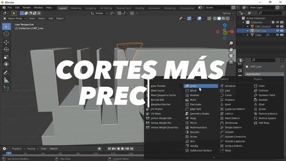
Task: Activate the Cursor tool
Action: coord(6,34)
